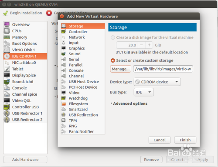The height and width of the screenshot is (167, 218).
Task: Select 'Create a disk image' radio button
Action: 113,37
